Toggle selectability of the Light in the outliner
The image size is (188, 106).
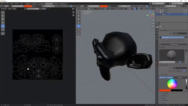[x=184, y=12]
